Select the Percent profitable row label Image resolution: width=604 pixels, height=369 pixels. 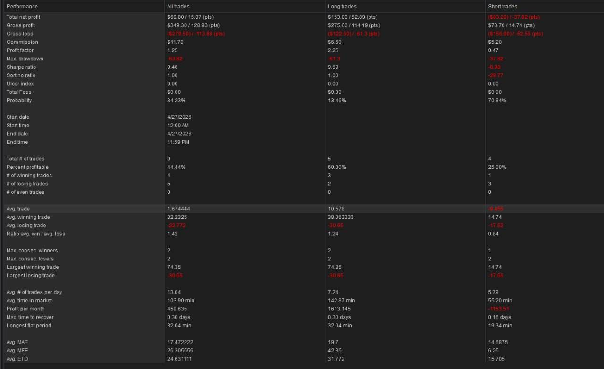pos(27,167)
